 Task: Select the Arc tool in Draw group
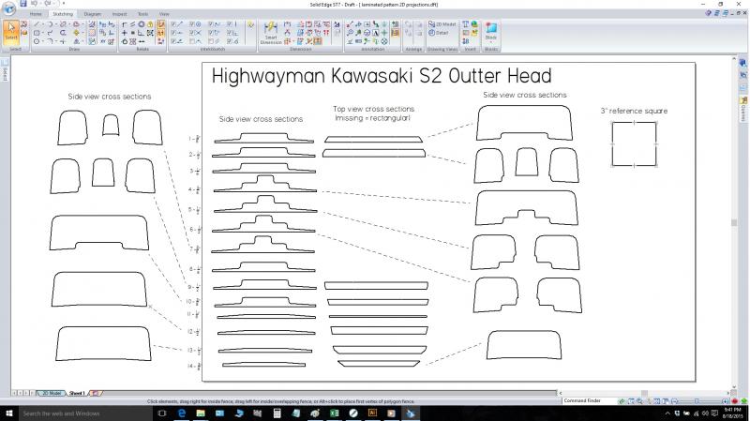tap(50, 24)
